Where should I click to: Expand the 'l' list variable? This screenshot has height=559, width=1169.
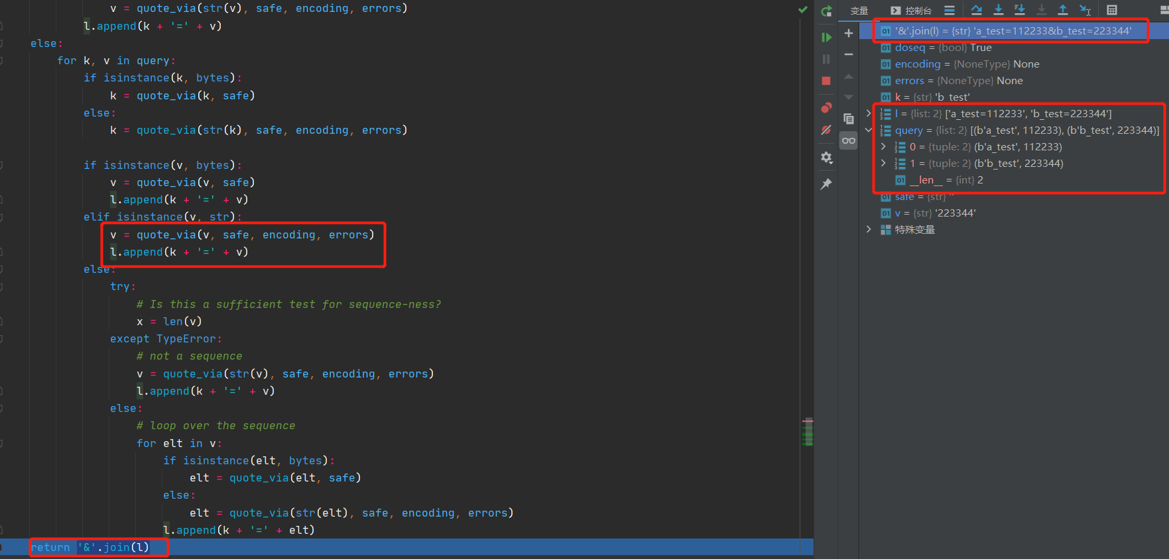pyautogui.click(x=869, y=113)
